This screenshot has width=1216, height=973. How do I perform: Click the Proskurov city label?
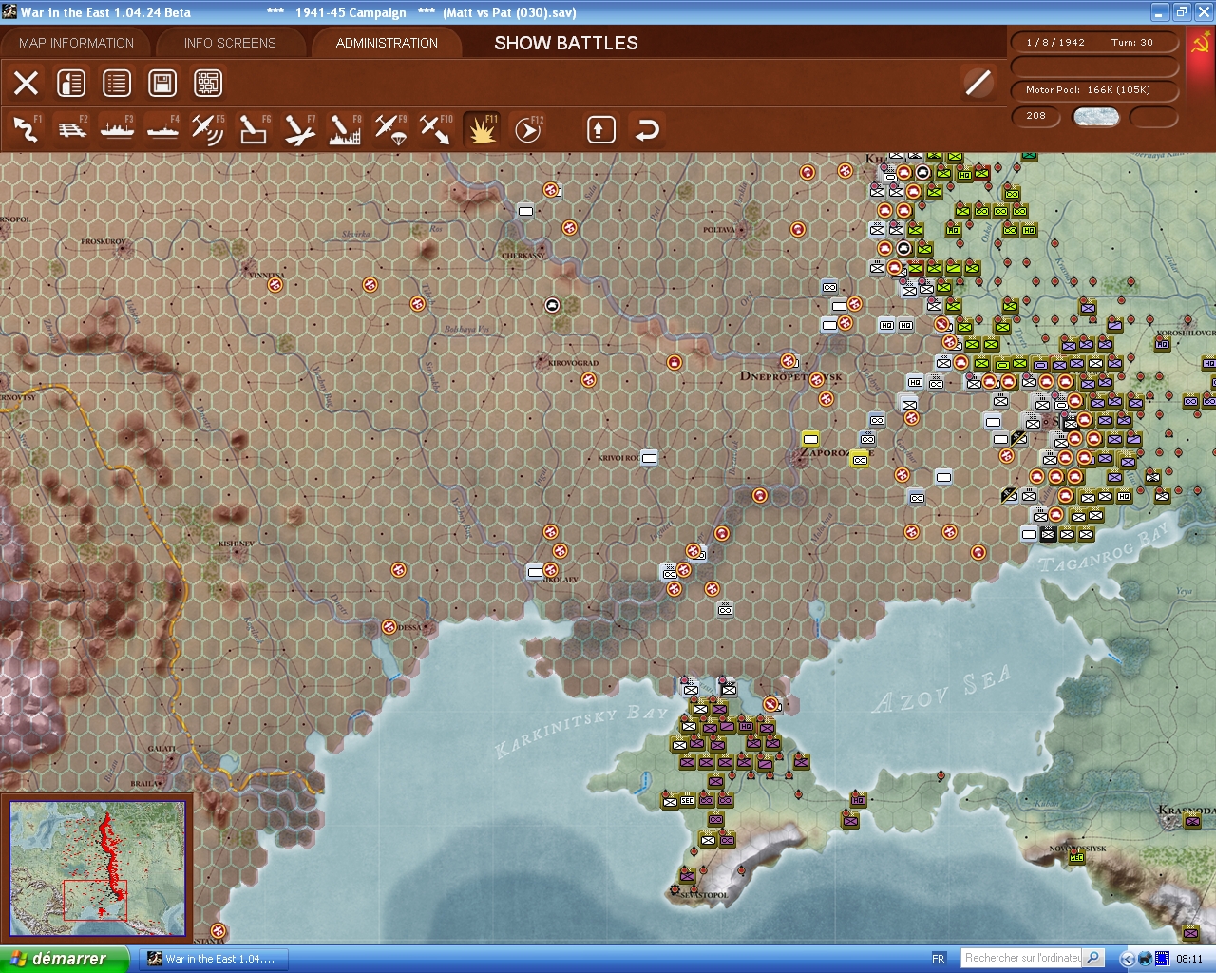click(103, 242)
